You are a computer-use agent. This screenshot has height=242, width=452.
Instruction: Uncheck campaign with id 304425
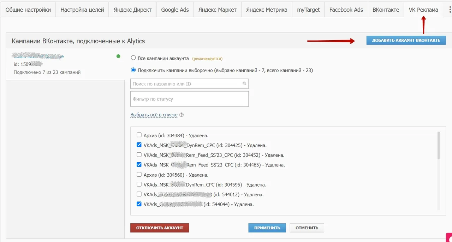[x=139, y=145]
